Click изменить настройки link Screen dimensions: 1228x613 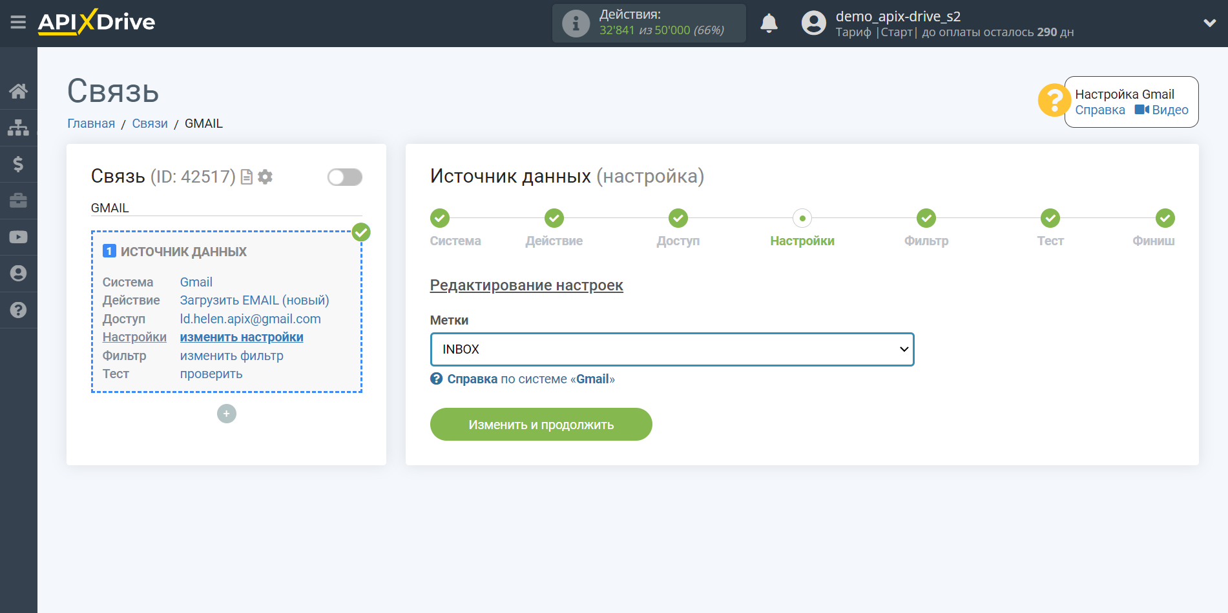(242, 337)
